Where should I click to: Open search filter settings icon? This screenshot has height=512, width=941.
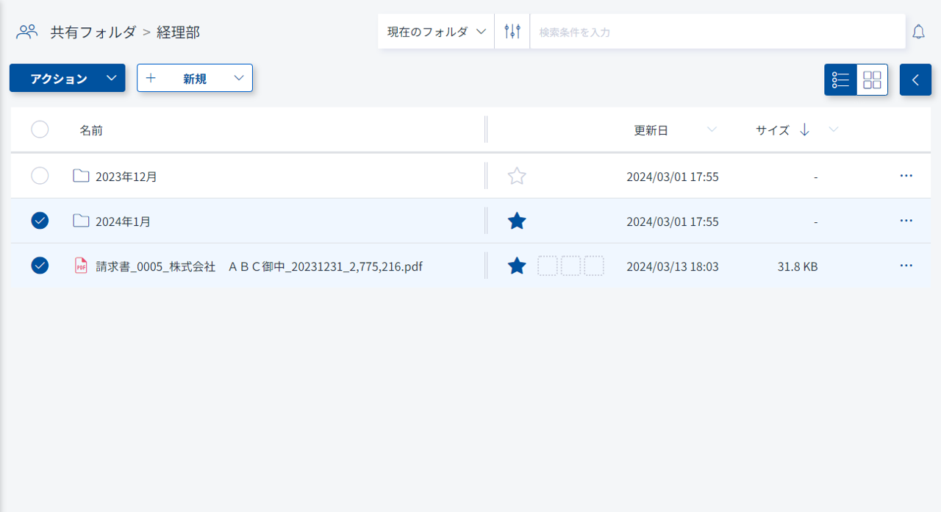point(512,32)
